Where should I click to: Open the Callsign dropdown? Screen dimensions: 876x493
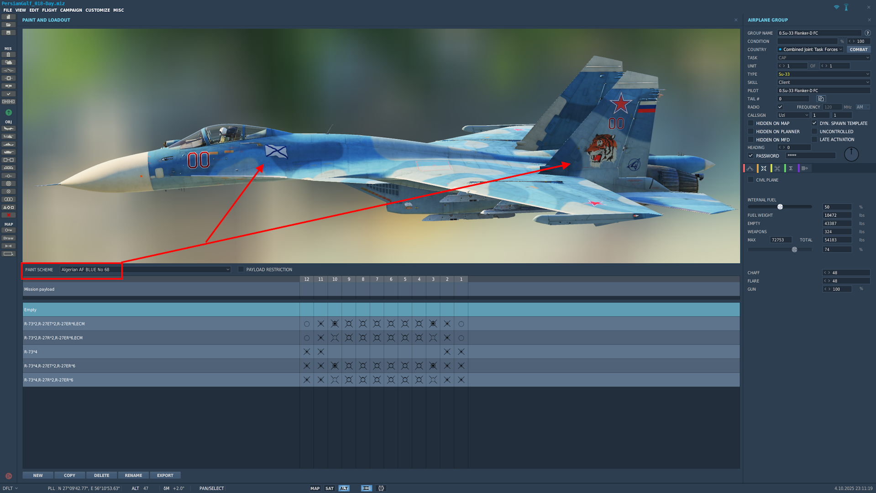click(x=793, y=115)
